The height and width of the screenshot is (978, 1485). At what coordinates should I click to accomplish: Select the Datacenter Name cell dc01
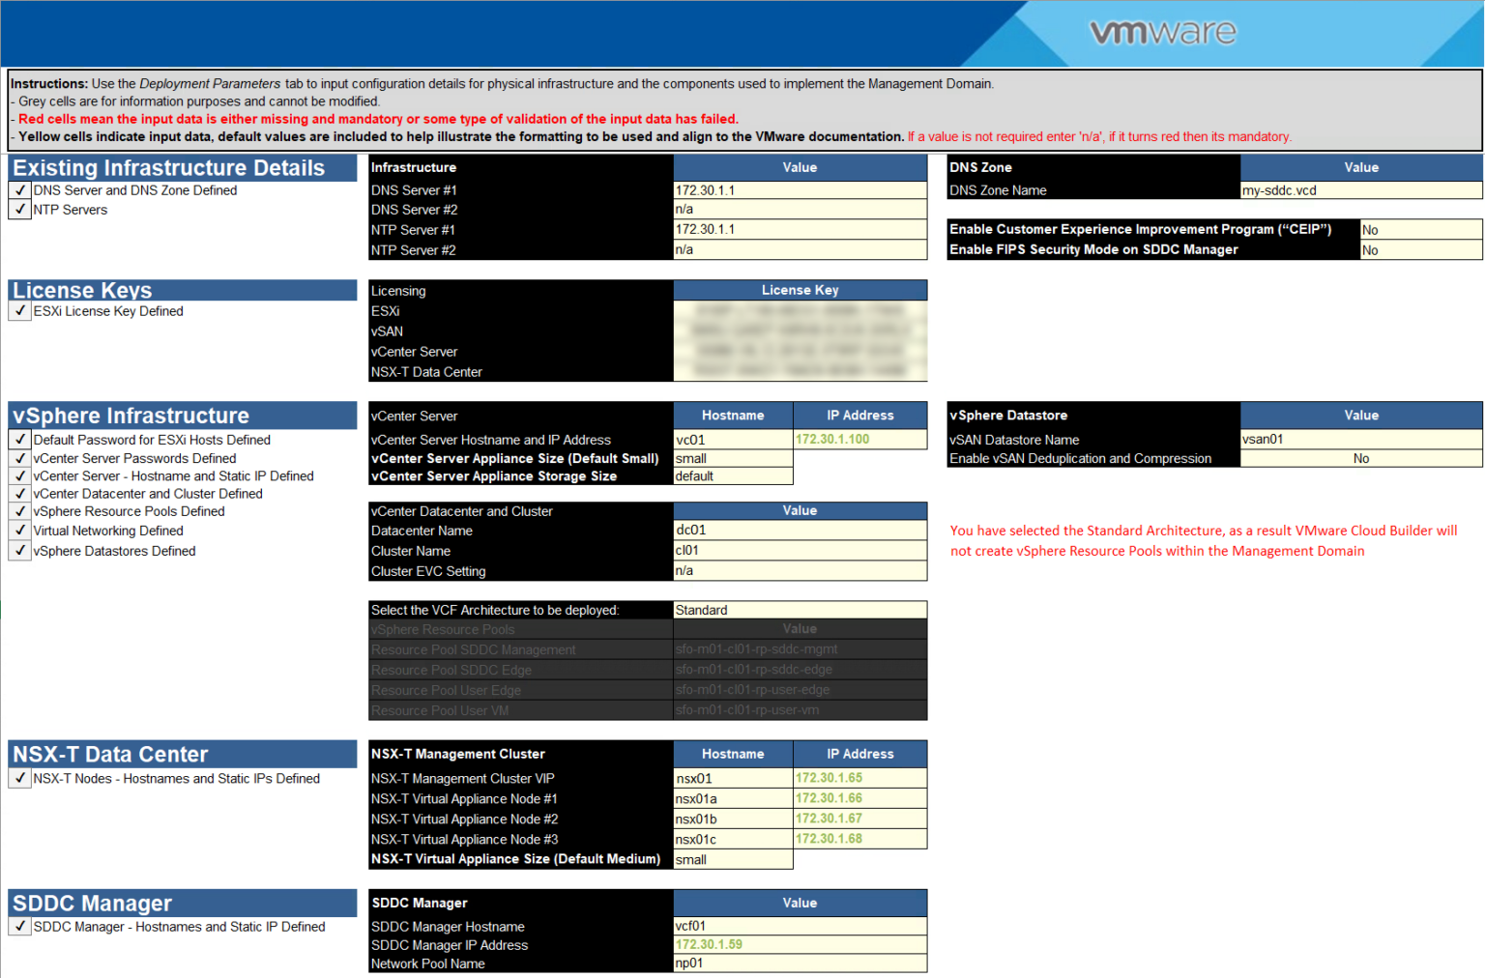[800, 531]
